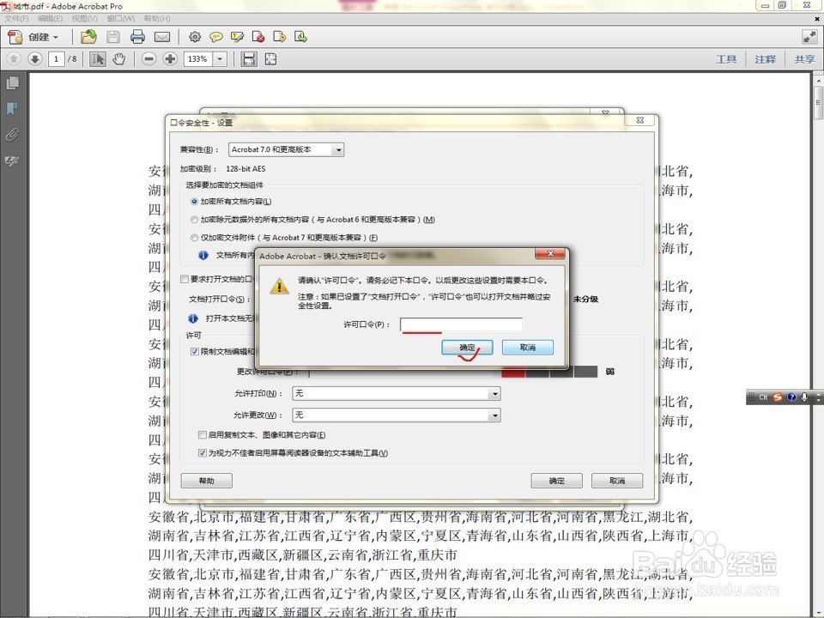Add a sticky note comment
Screen dimensions: 824x618
pos(215,37)
